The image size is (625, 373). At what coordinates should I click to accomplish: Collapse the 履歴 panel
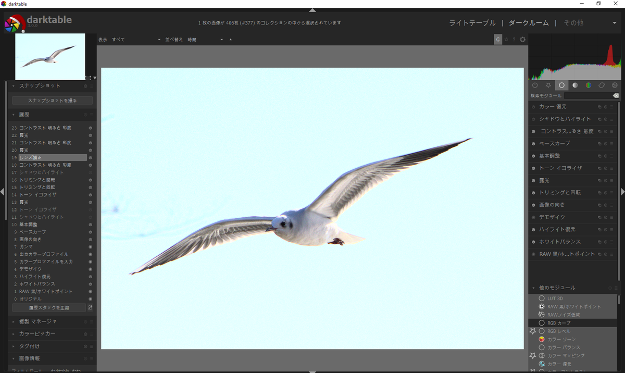[x=13, y=115]
